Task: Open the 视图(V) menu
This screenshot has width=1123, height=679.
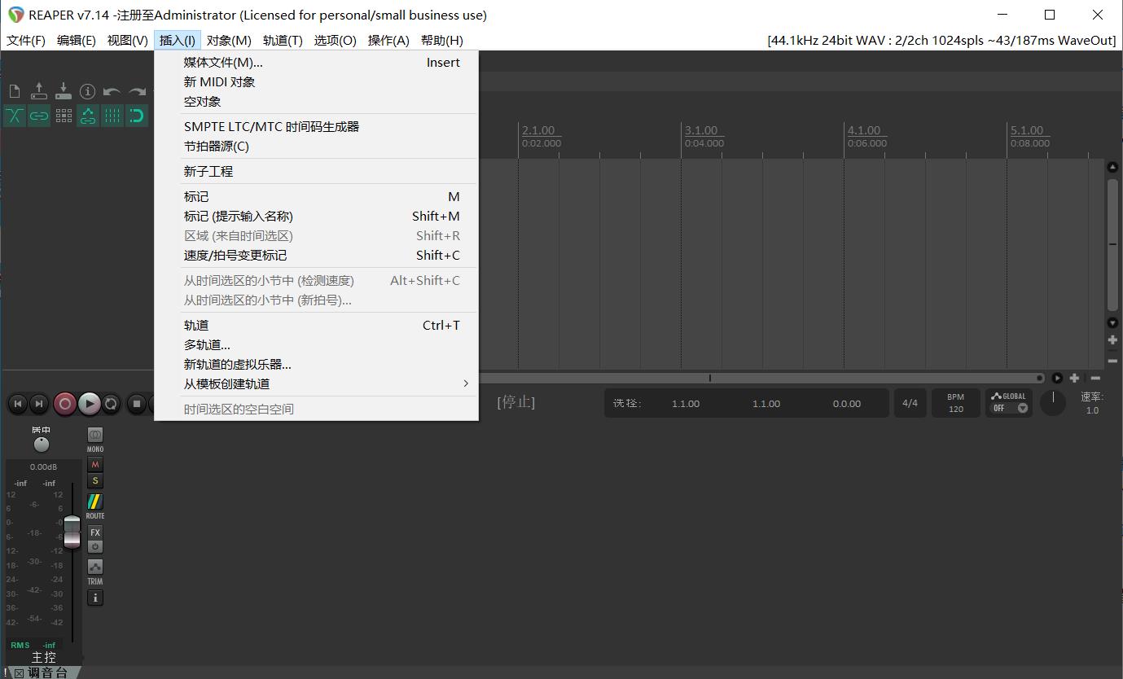Action: [128, 40]
